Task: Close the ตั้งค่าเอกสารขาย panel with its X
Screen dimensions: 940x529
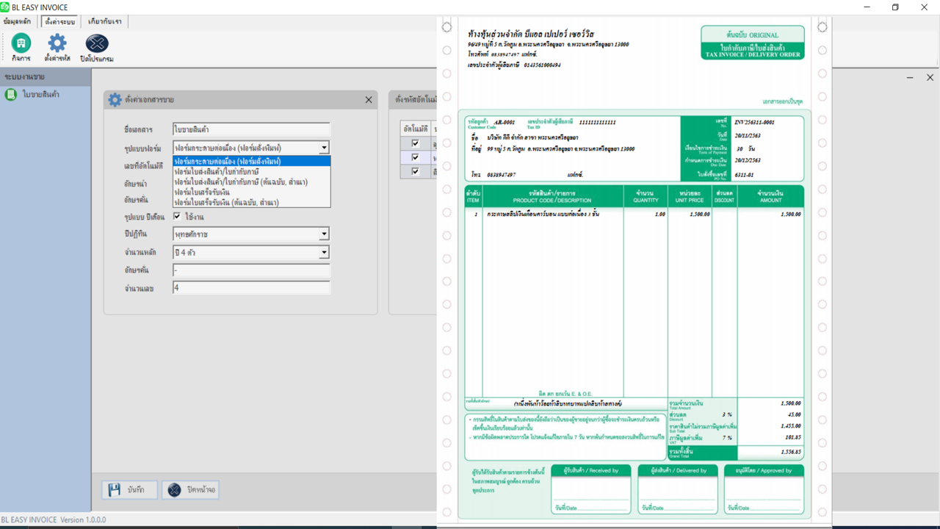Action: point(369,99)
